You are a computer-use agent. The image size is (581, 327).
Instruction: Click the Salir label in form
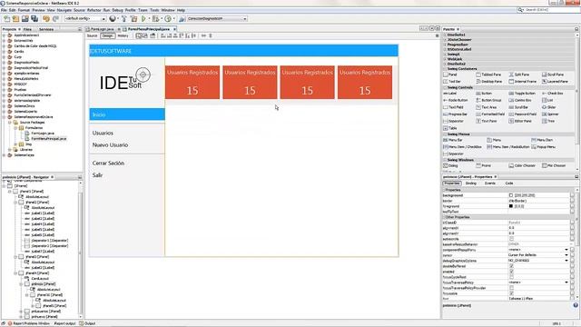click(97, 175)
